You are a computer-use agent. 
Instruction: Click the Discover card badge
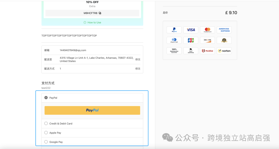coord(207,40)
